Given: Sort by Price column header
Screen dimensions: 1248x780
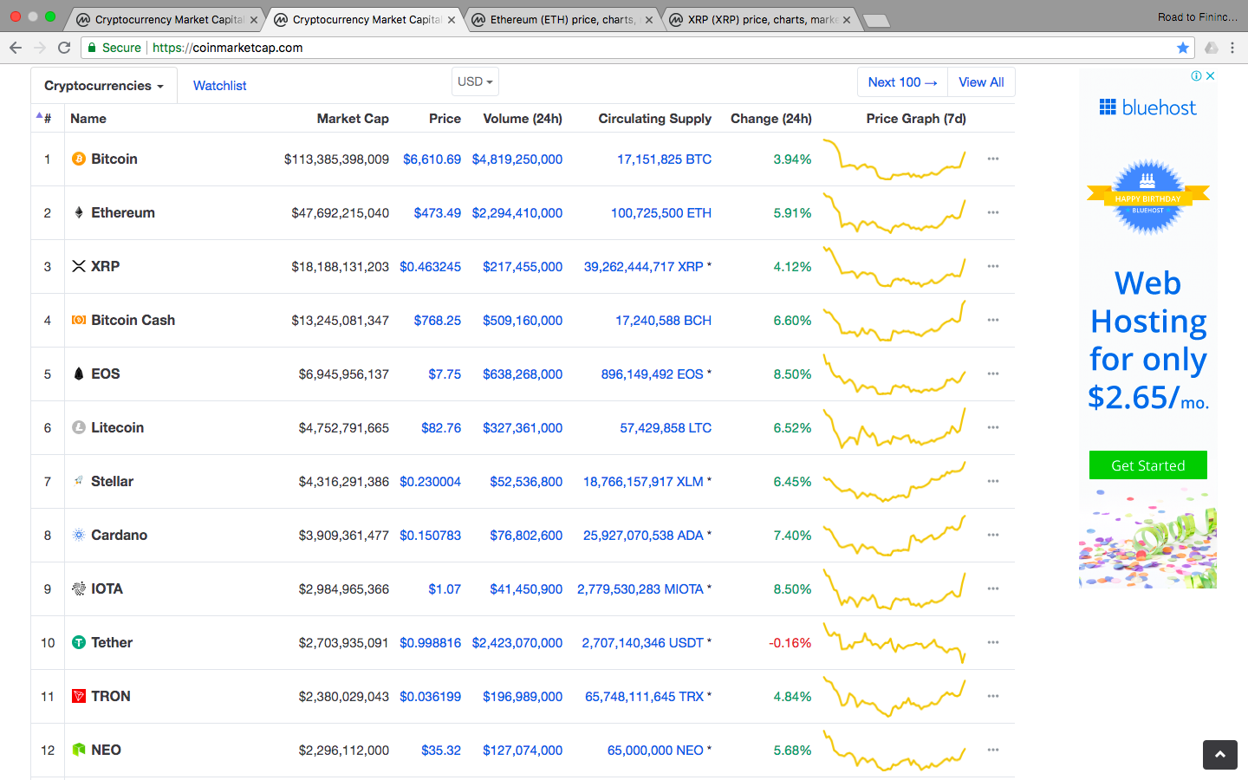Looking at the screenshot, I should 445,119.
